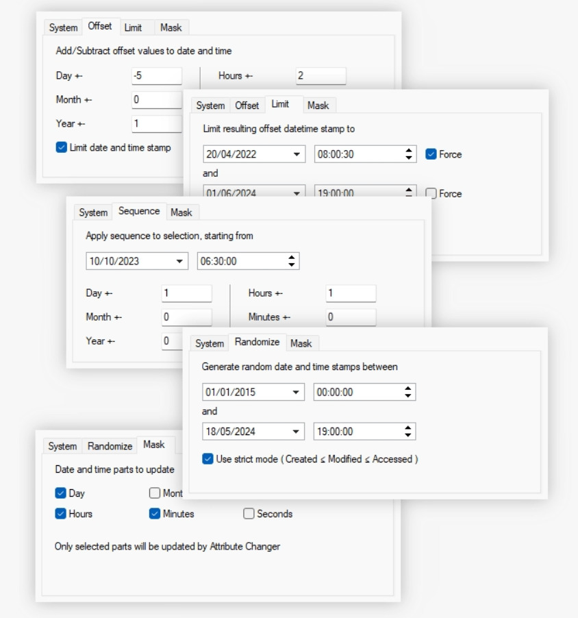This screenshot has height=618, width=578.
Task: Select the sequence Minutes input field
Action: (x=351, y=317)
